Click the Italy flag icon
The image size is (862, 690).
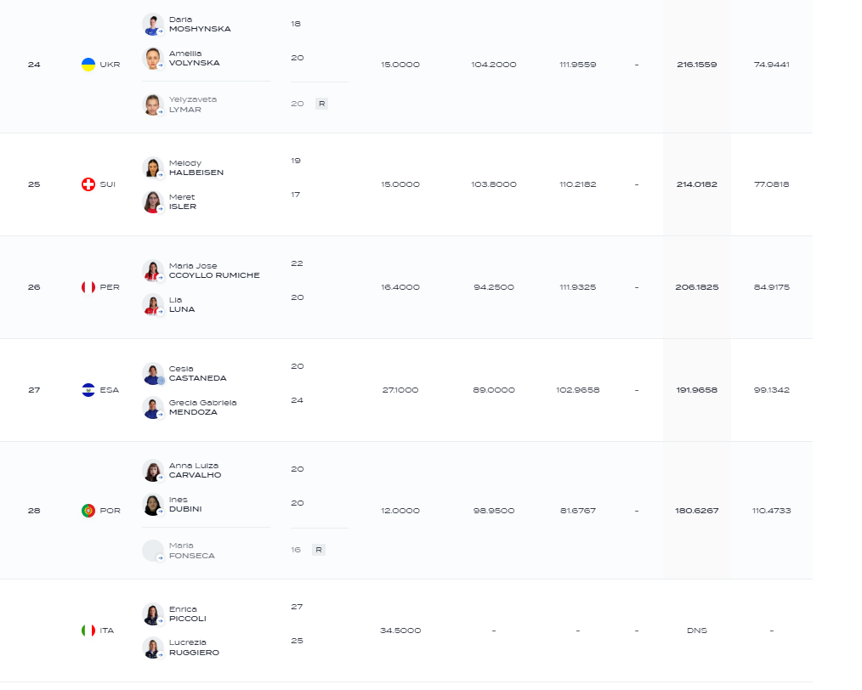[x=88, y=631]
